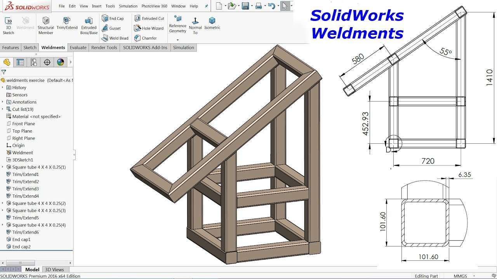Open the File menu
Image resolution: width=497 pixels, height=279 pixels.
(62, 6)
